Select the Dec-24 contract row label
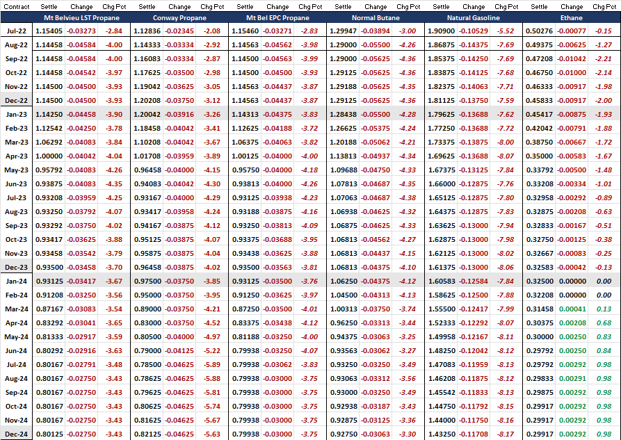 (x=16, y=434)
